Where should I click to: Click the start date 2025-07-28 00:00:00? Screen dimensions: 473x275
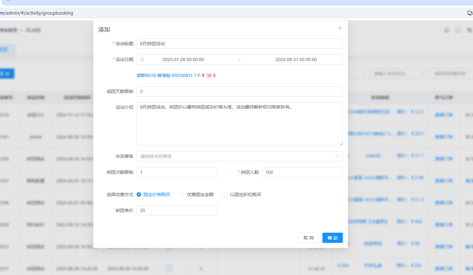tap(183, 60)
